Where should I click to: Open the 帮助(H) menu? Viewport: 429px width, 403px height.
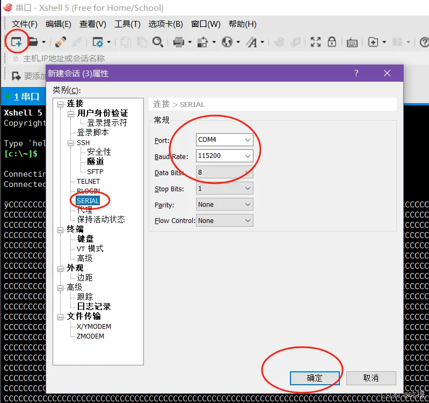point(242,24)
